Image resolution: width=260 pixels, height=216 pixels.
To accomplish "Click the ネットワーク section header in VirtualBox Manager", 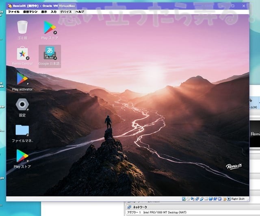I will [x=140, y=207].
